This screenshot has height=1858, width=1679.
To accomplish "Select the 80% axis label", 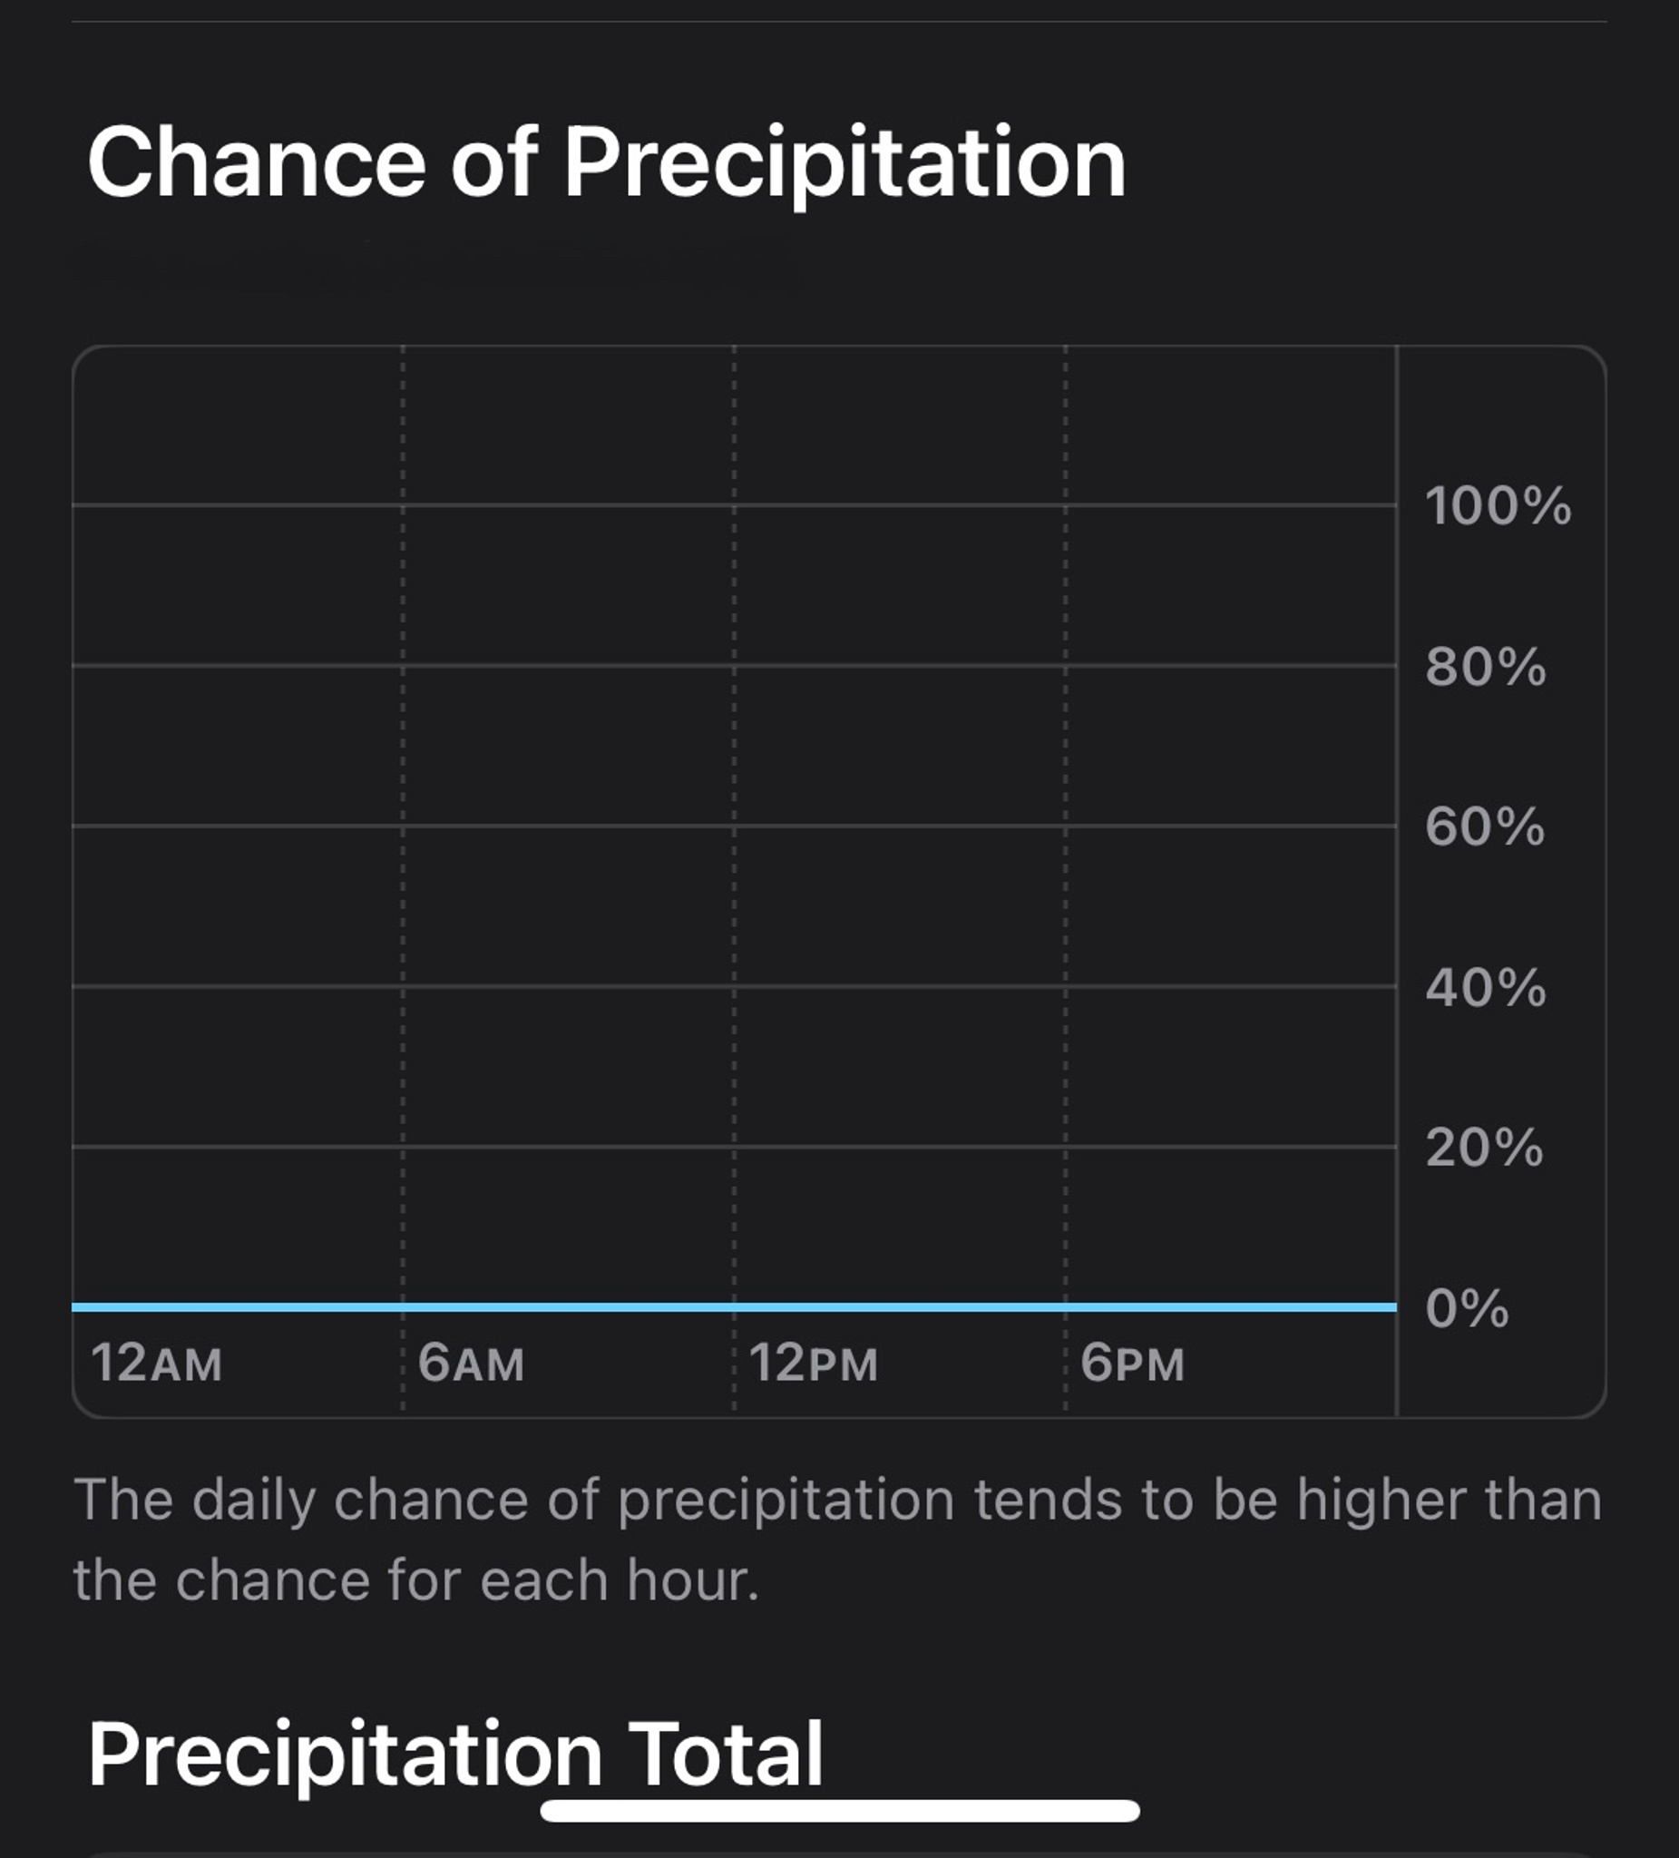I will pyautogui.click(x=1486, y=666).
